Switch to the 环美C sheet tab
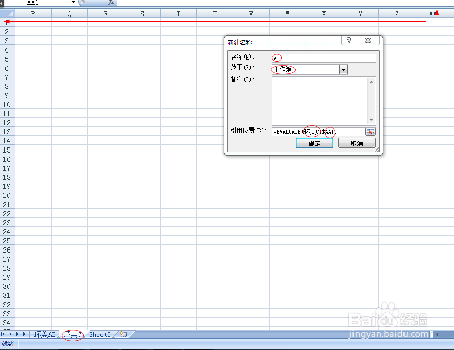Screen dimensions: 454x350 [72, 334]
